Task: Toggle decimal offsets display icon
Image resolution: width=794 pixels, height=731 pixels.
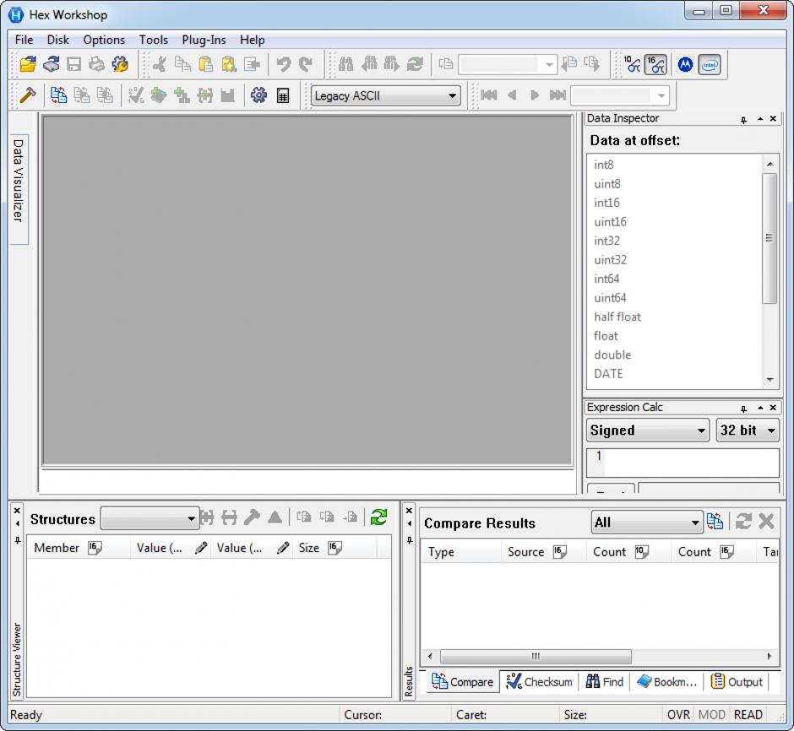Action: 632,65
